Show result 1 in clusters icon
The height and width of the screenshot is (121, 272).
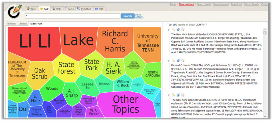pyautogui.click(x=173, y=30)
